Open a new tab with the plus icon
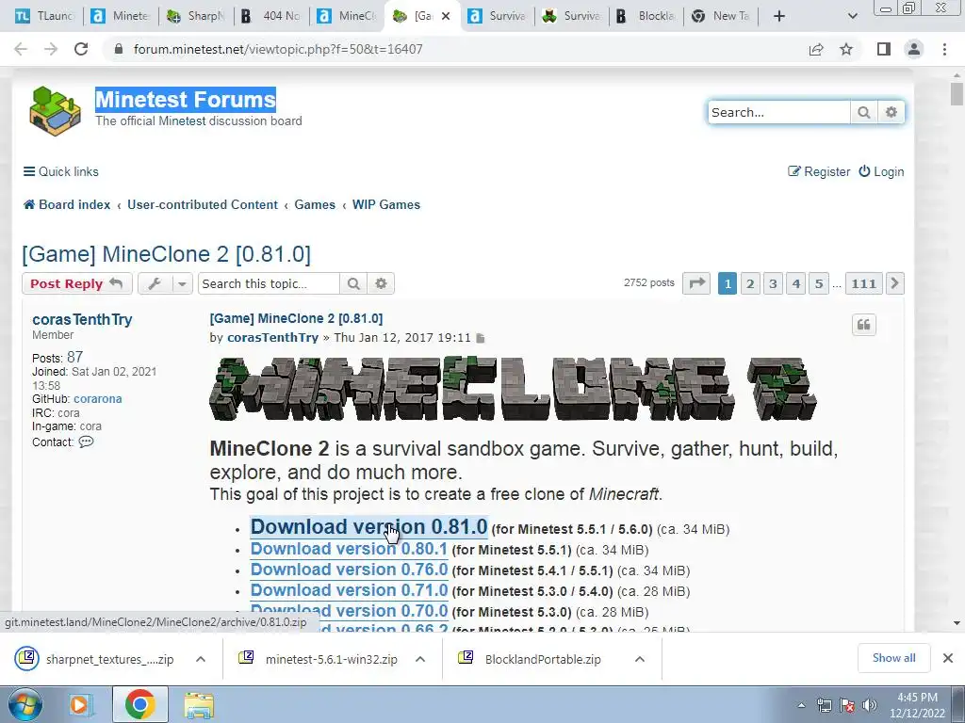 click(779, 16)
